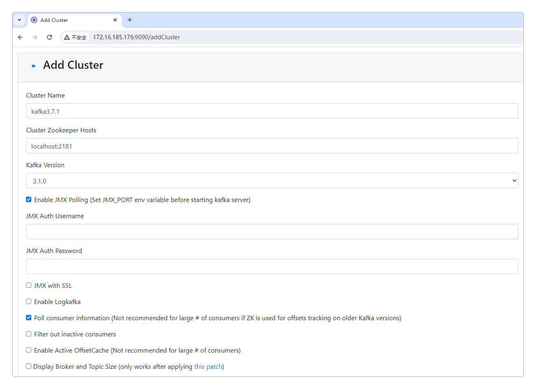Screen dimensions: 536x389
Task: Click the blue back arrow beside Add Cluster
Action: click(x=33, y=66)
